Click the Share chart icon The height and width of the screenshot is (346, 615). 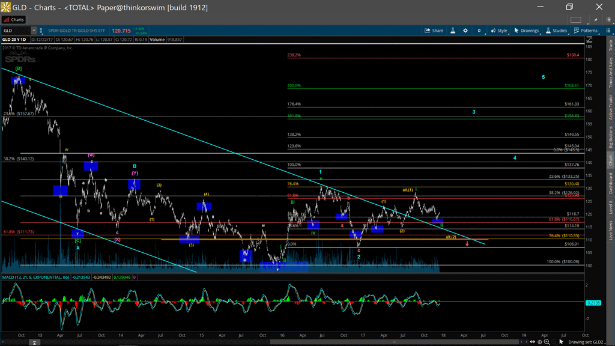(x=434, y=31)
